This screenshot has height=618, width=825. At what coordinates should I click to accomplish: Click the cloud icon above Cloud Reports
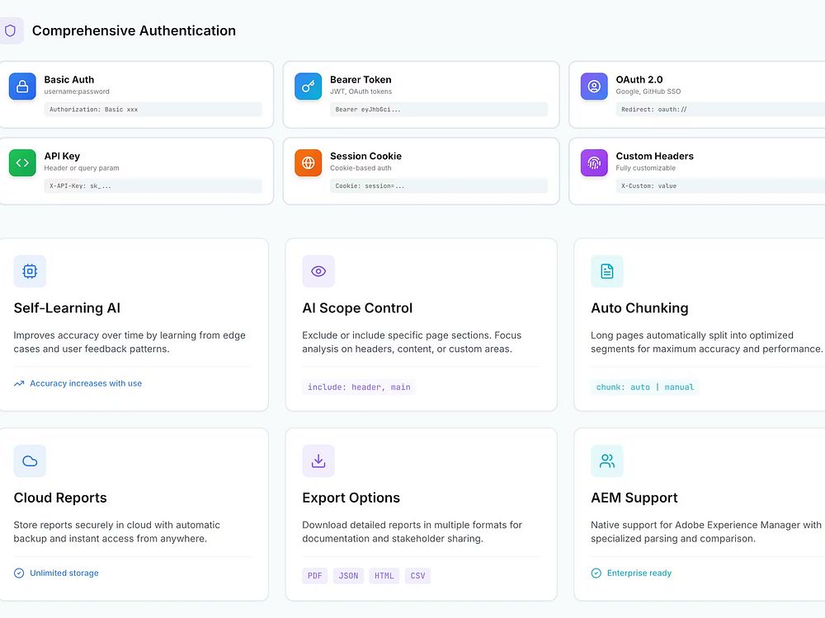(x=30, y=461)
